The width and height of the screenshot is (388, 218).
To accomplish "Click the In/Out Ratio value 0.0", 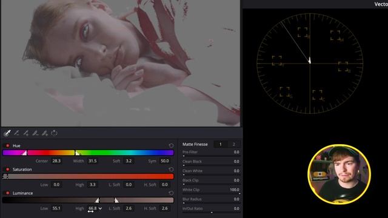I will [236, 208].
